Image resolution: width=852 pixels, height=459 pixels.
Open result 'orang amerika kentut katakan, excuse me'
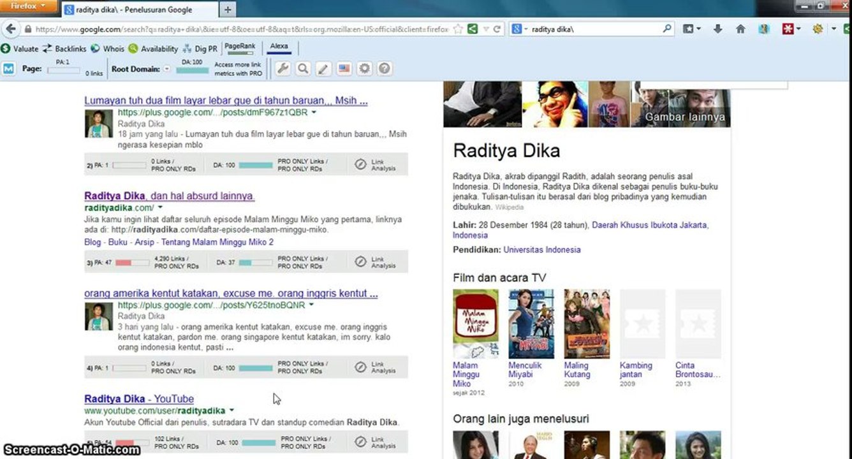click(x=231, y=293)
